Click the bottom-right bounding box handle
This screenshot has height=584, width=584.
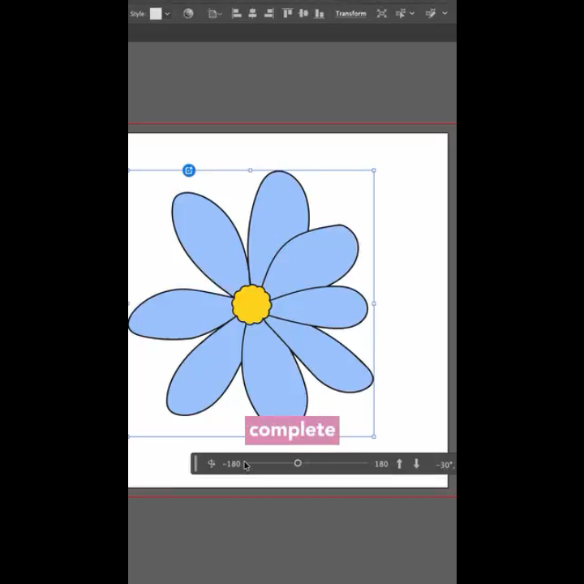[x=374, y=436]
